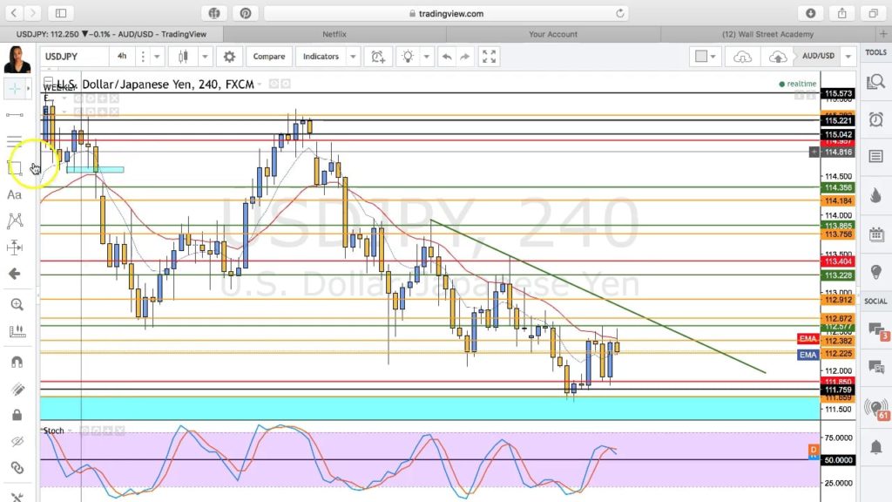Click the save chart cloud upload icon
Viewport: 892px width, 502px height.
pos(776,57)
